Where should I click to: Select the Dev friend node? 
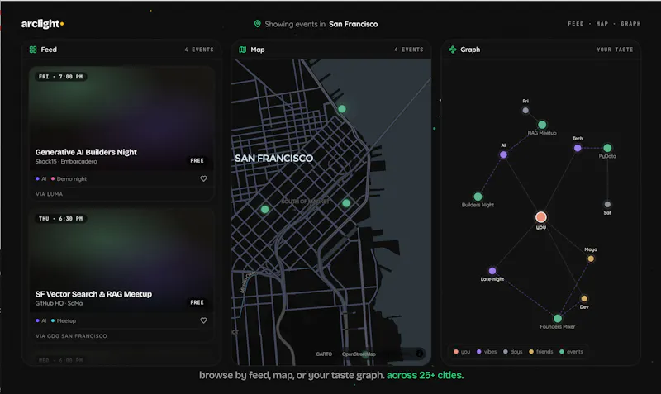(584, 299)
